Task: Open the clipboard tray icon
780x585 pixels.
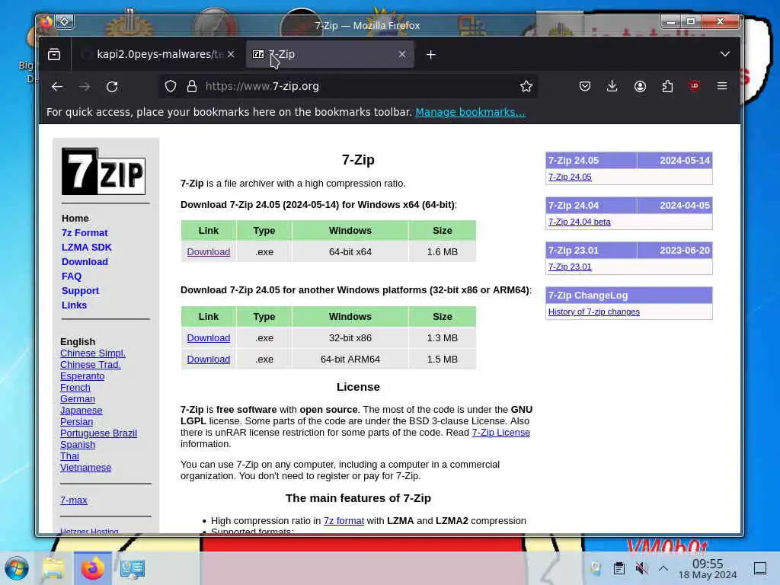Action: 619,568
